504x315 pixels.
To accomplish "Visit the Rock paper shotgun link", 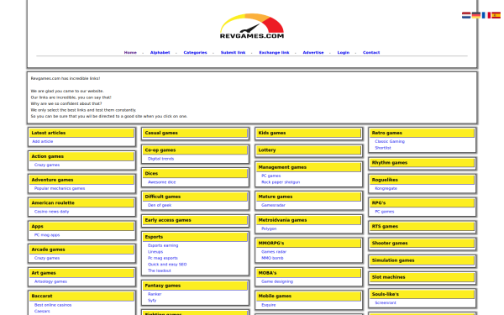I will point(281,182).
